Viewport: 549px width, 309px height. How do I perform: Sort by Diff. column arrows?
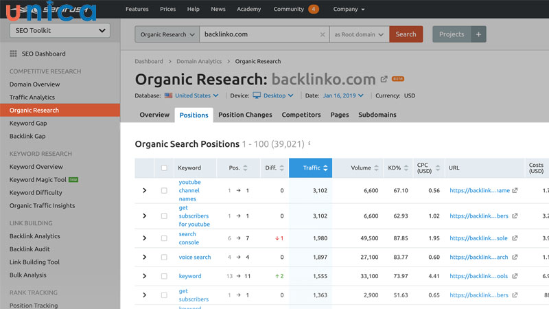pos(282,168)
